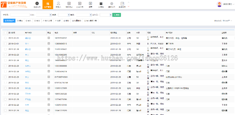The image size is (235, 115).
Task: Expand the user account menu chevron
Action: coord(233,4)
